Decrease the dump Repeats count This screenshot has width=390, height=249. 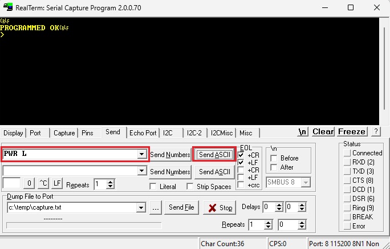click(268, 227)
